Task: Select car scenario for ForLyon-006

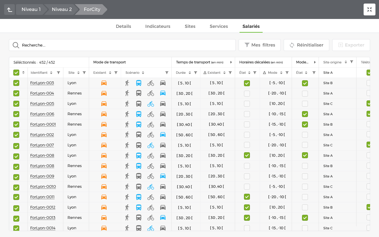Action: point(163,114)
